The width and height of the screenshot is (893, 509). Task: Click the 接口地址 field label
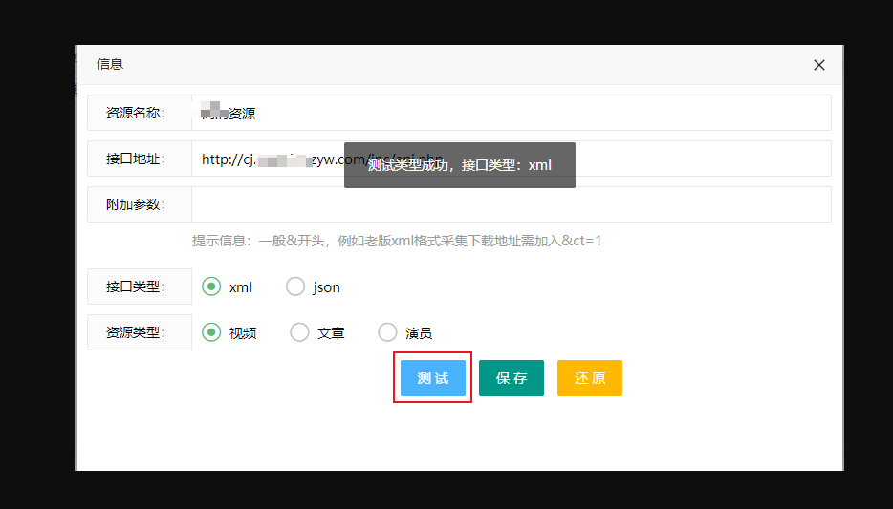coord(136,159)
